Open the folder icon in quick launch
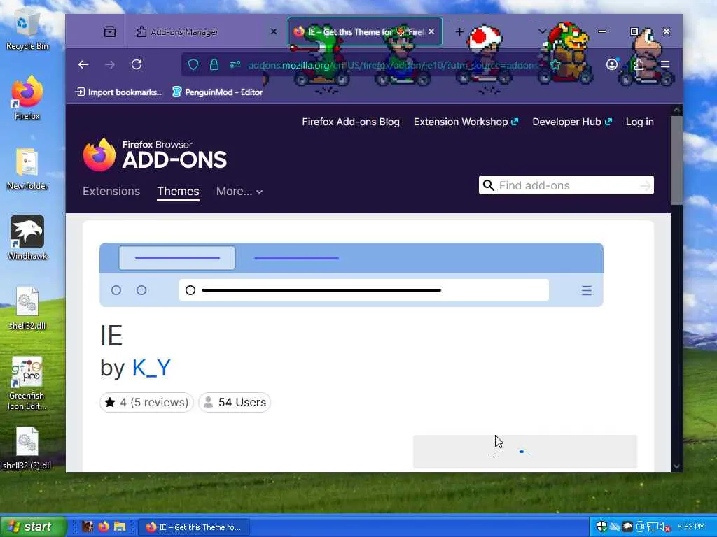Image resolution: width=717 pixels, height=537 pixels. click(x=120, y=527)
